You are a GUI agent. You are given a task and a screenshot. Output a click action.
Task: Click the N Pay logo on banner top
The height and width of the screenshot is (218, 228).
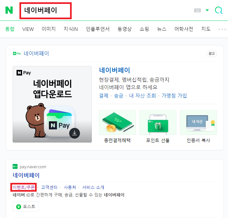click(24, 73)
